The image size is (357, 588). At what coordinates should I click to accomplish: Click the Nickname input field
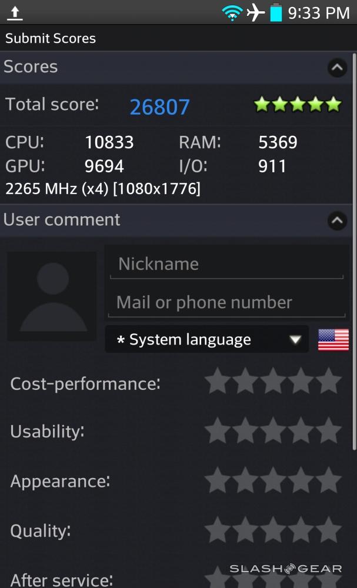tap(226, 264)
